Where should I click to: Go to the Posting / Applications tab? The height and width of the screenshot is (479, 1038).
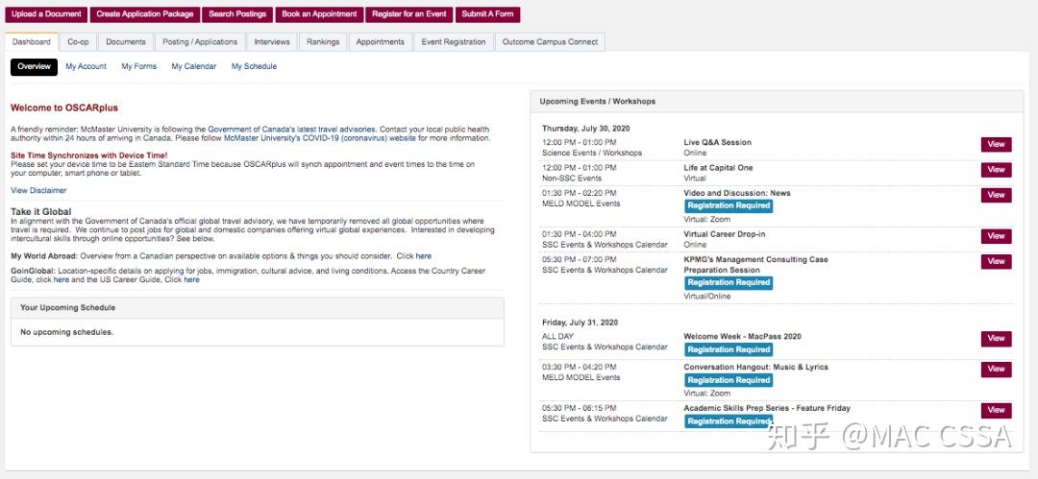tap(200, 42)
